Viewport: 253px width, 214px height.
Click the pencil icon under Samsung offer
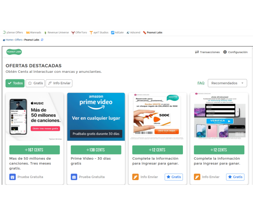click(x=197, y=177)
